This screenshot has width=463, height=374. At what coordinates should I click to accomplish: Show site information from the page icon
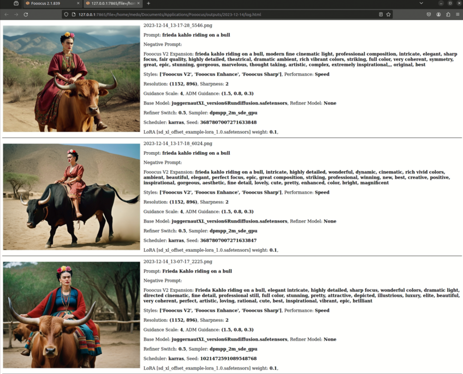pyautogui.click(x=74, y=15)
